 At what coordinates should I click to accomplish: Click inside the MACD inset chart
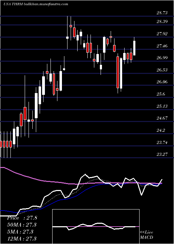coord(96,227)
